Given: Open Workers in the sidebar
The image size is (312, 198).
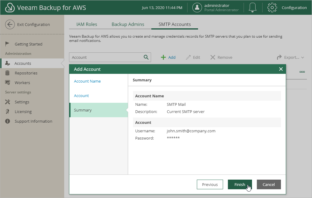Looking at the screenshot, I should tap(22, 83).
